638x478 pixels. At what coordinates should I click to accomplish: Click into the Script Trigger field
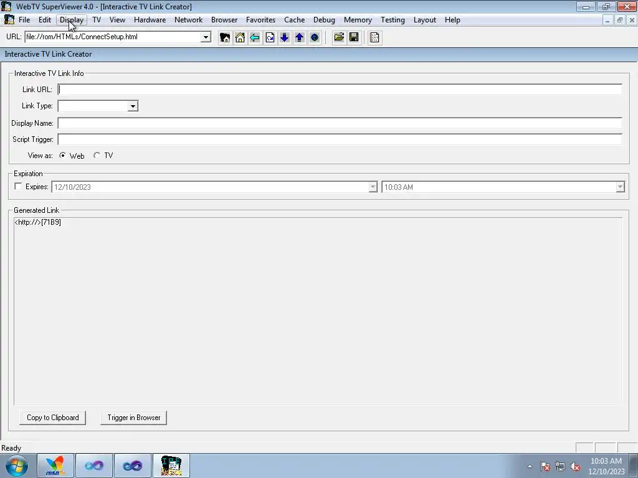340,139
